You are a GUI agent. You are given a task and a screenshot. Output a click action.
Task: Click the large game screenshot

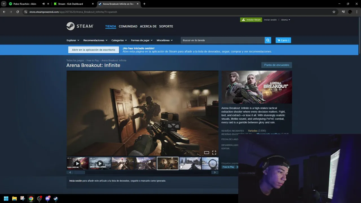[x=142, y=113]
